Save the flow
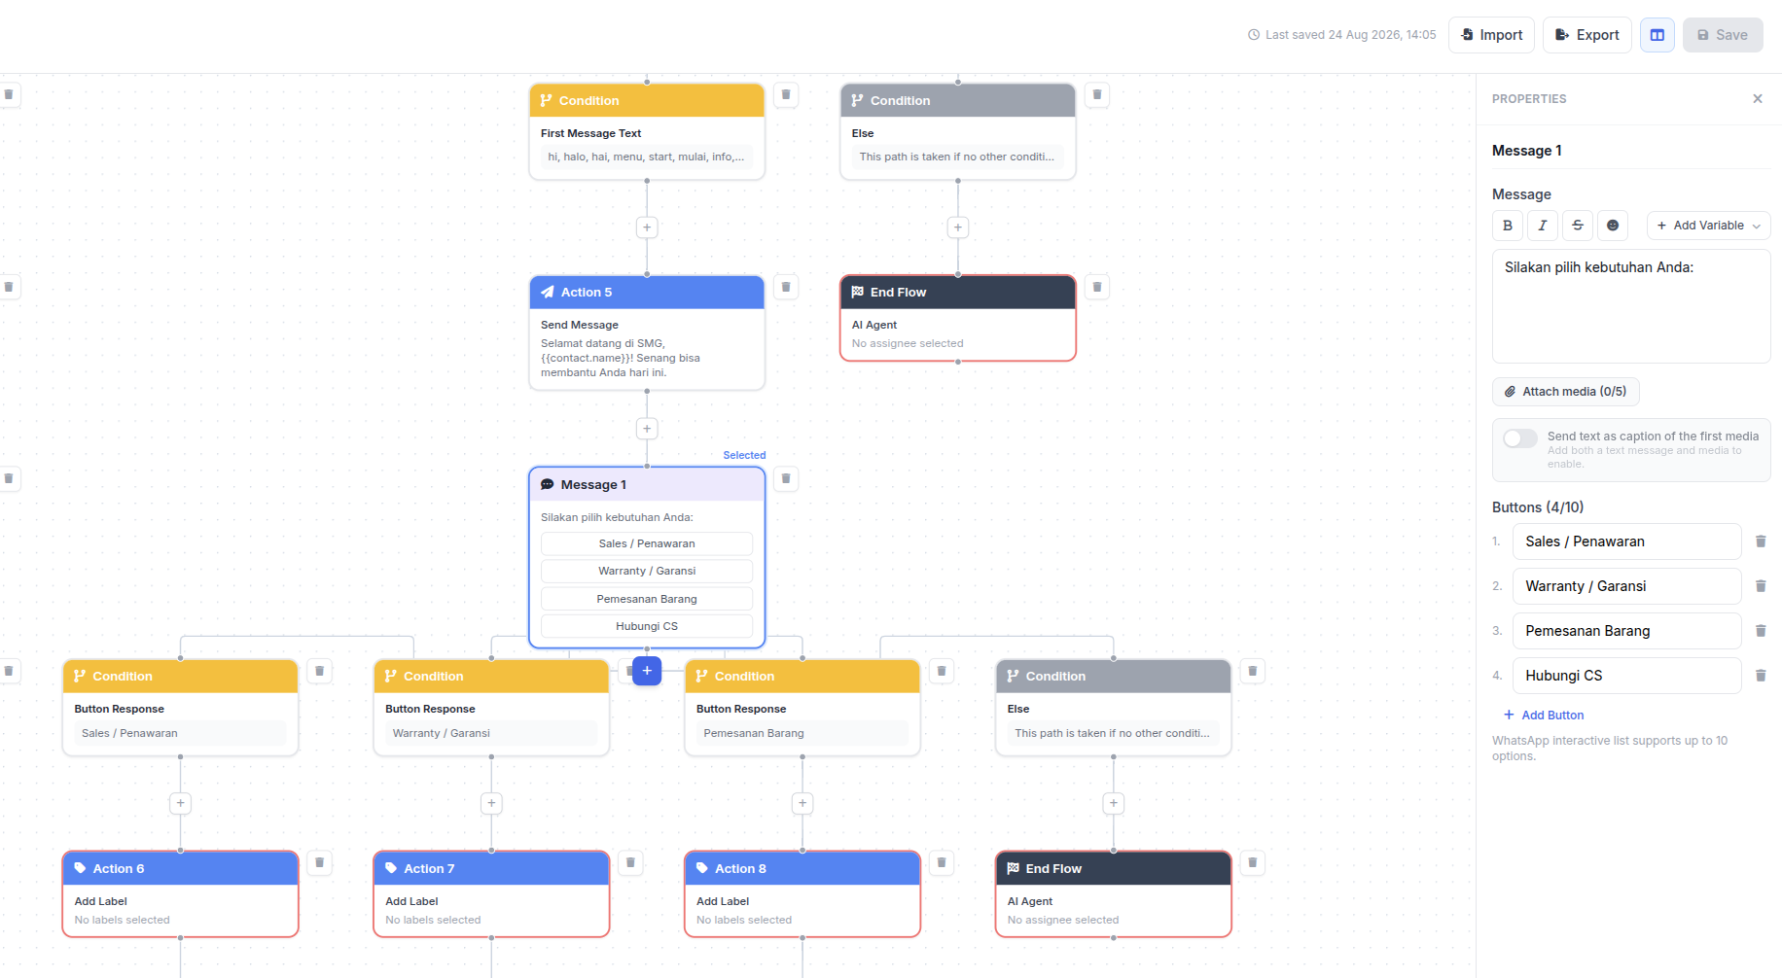Screen dimensions: 1782x978 coord(1723,35)
